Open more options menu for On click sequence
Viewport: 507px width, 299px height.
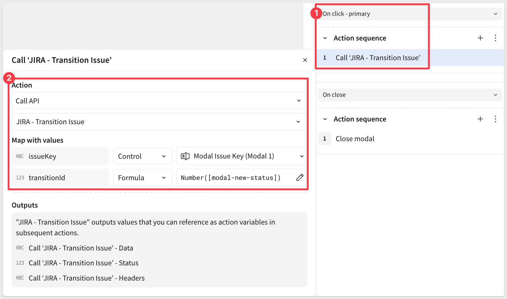point(495,38)
